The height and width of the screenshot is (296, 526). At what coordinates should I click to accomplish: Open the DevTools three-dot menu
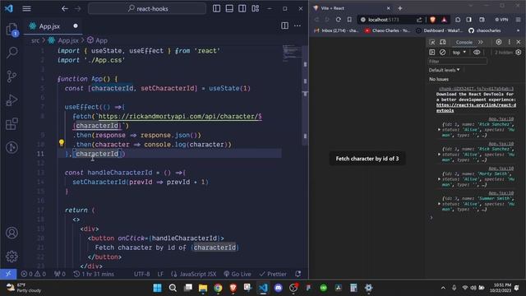(x=510, y=42)
